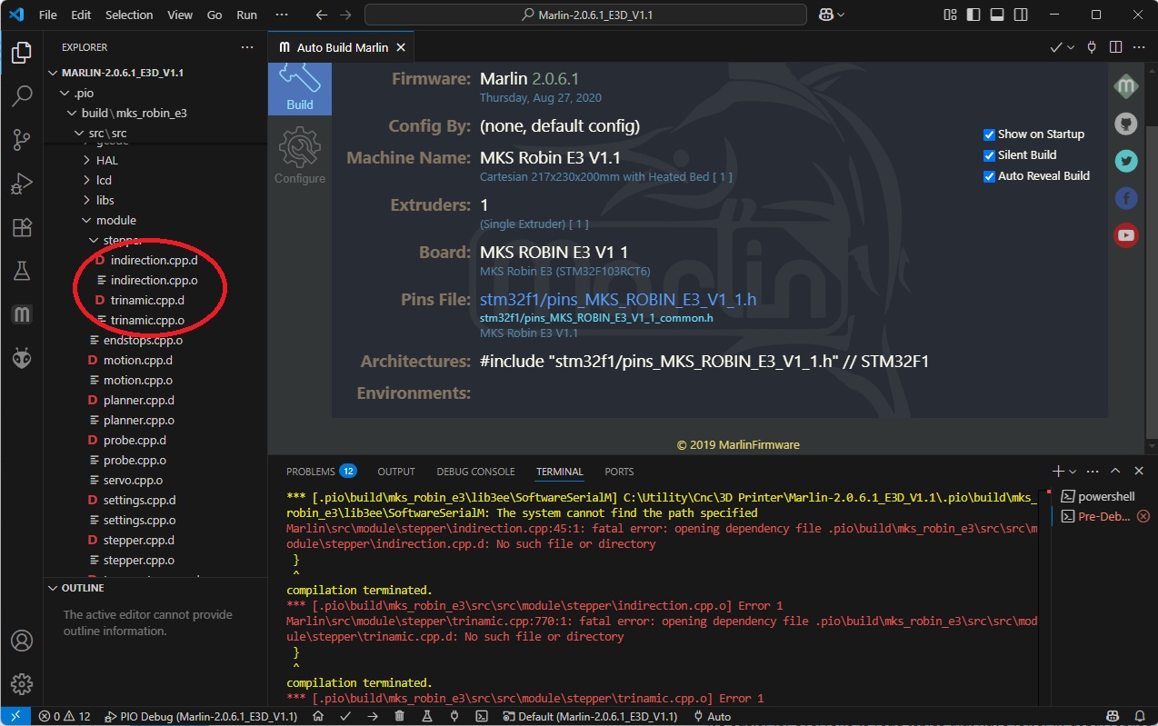Viewport: 1158px width, 726px height.
Task: Toggle the Silent Build checkbox
Action: (989, 154)
